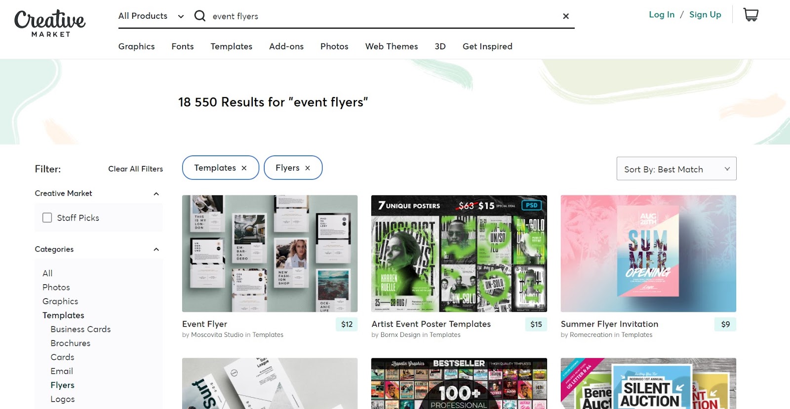Open the Silent Auction flyer thumbnail

click(648, 383)
